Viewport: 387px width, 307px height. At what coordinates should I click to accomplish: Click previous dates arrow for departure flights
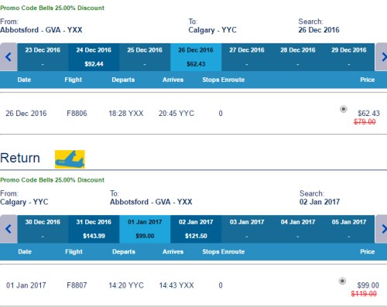[x=9, y=57]
